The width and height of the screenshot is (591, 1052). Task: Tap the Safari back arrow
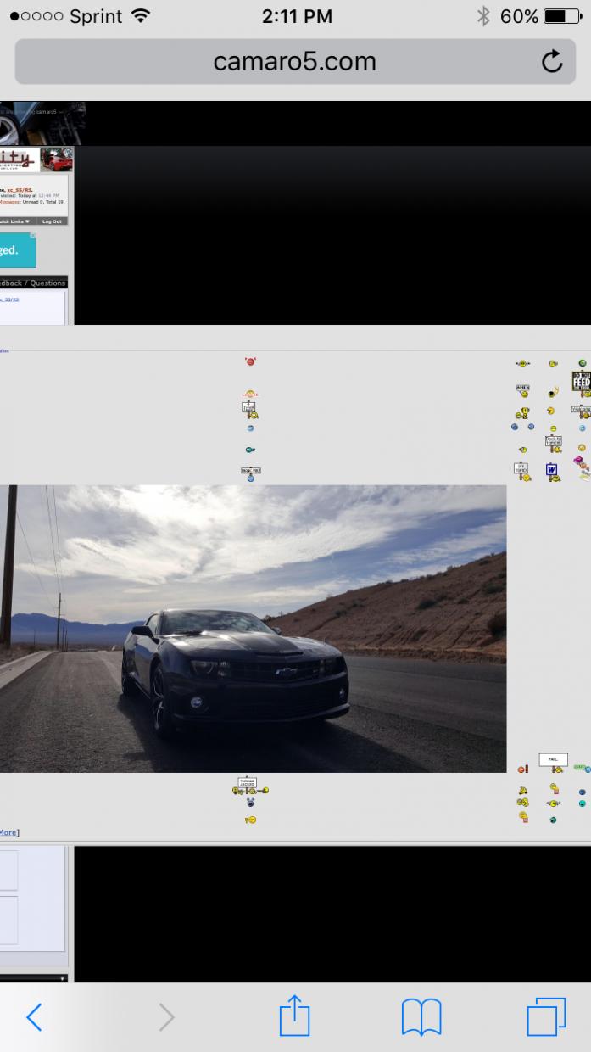[x=34, y=1016]
